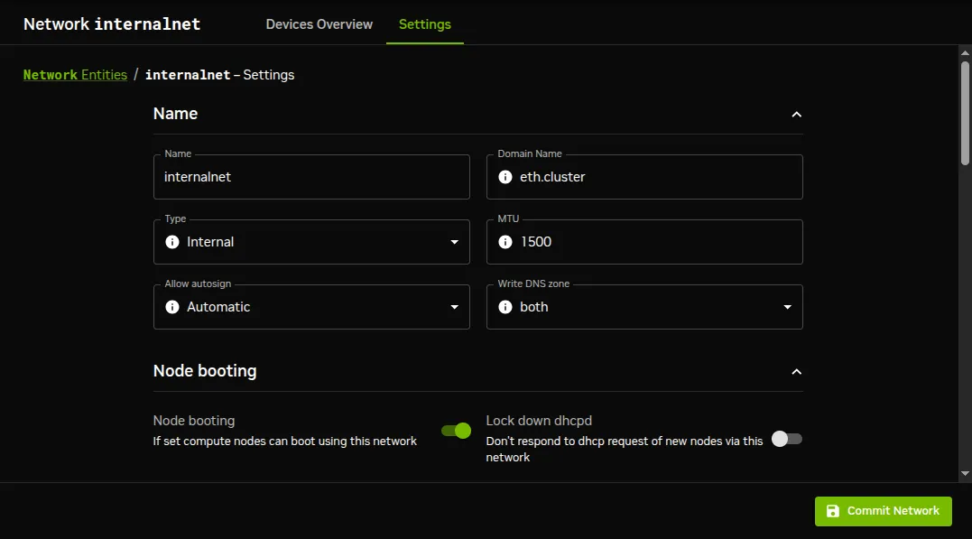Image resolution: width=972 pixels, height=539 pixels.
Task: Collapse the Node booting section
Action: 797,372
